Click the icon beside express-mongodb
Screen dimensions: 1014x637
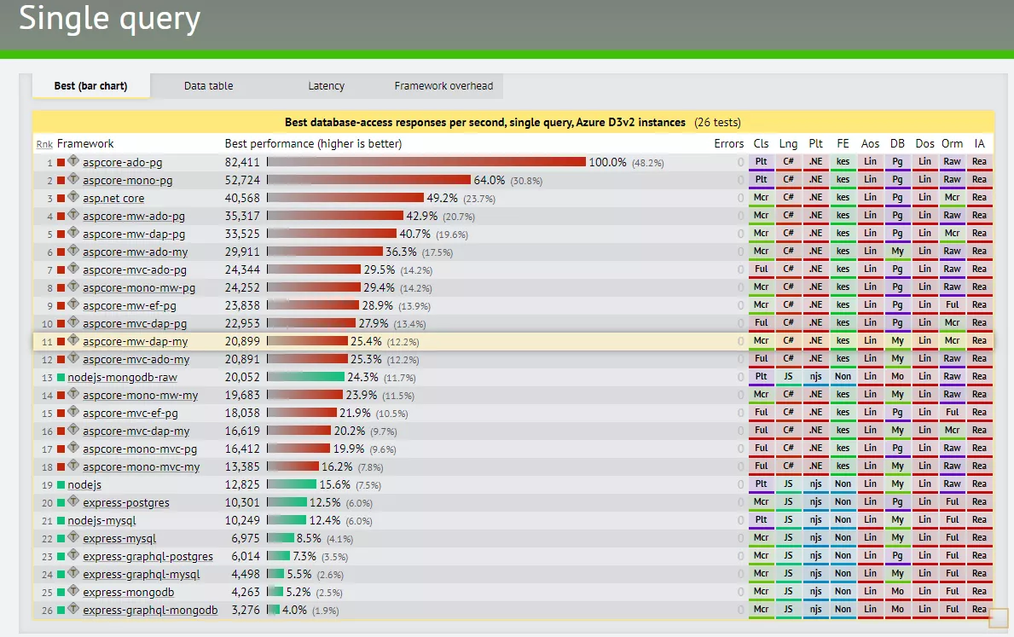(73, 590)
